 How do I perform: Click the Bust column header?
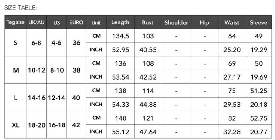[148, 22]
